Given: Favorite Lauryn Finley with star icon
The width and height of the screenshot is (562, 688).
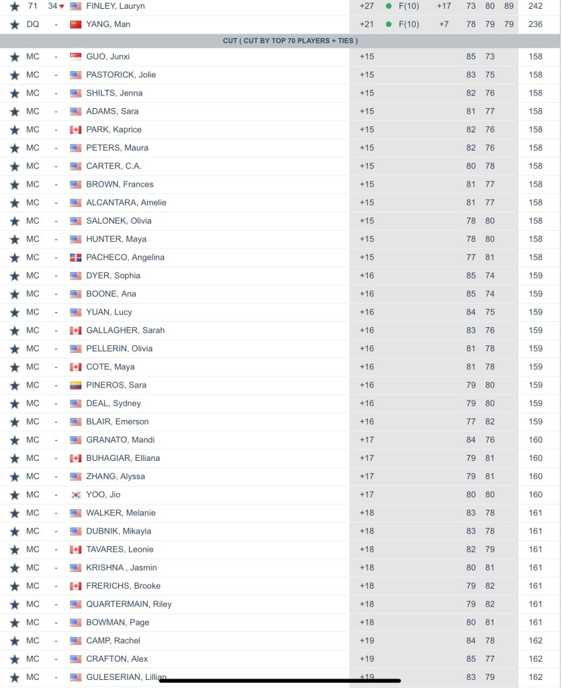Looking at the screenshot, I should (x=15, y=6).
